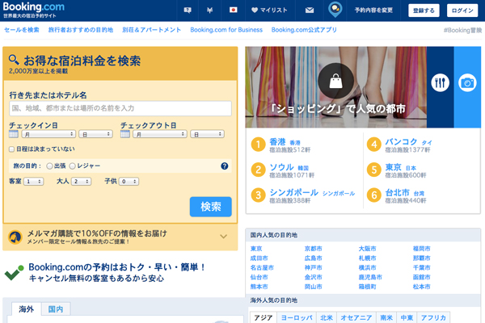485x323 pixels.
Task: Click the 検索 search button
Action: point(211,207)
